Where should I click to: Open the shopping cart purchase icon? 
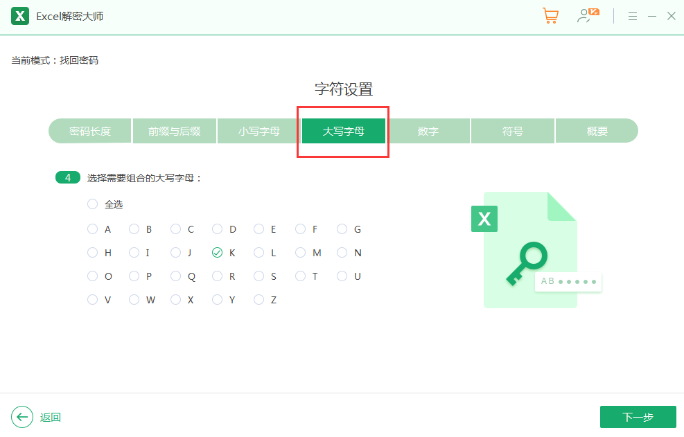point(550,16)
